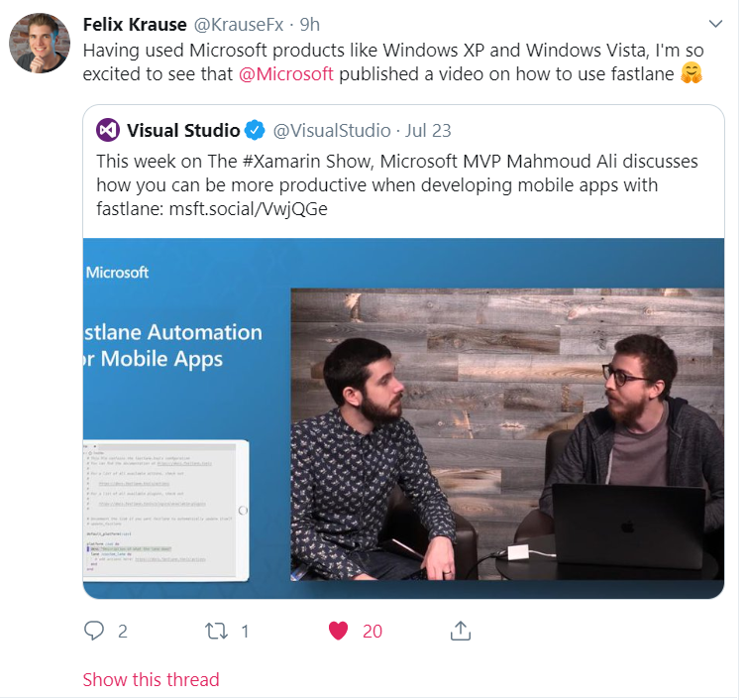Click the reply speech bubble icon
The height and width of the screenshot is (700, 746).
(94, 631)
